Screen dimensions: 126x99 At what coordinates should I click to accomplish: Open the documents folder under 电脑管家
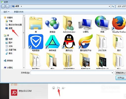click(35, 60)
